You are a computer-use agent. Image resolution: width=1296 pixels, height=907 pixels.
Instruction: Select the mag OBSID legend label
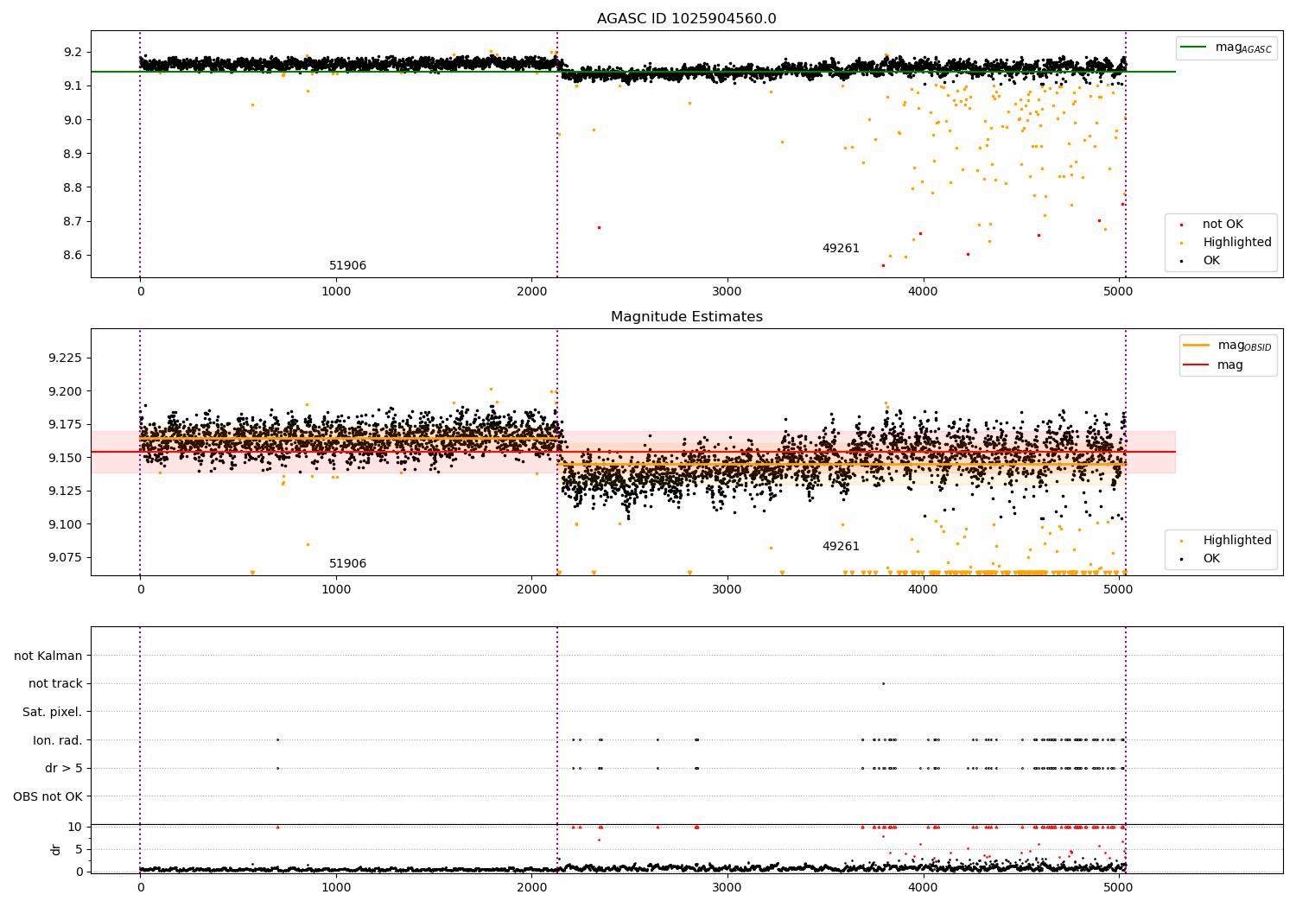[x=1244, y=346]
